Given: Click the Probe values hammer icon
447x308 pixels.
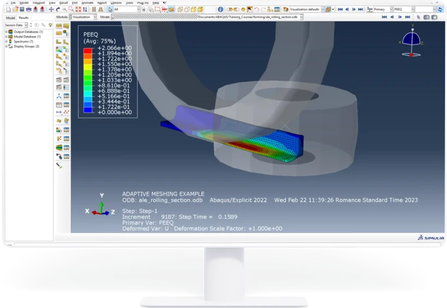Looking at the screenshot, I should (59, 165).
